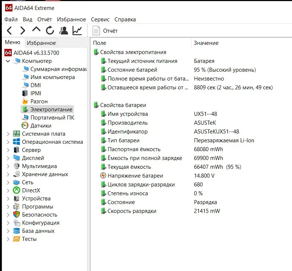Select the Степень износа row
The width and height of the screenshot is (292, 271).
152,193
